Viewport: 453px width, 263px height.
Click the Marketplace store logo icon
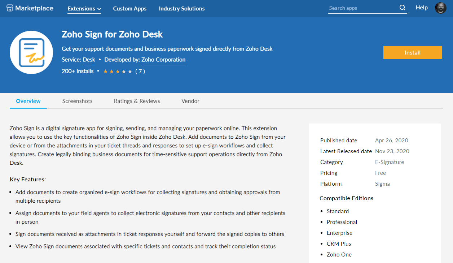point(10,8)
